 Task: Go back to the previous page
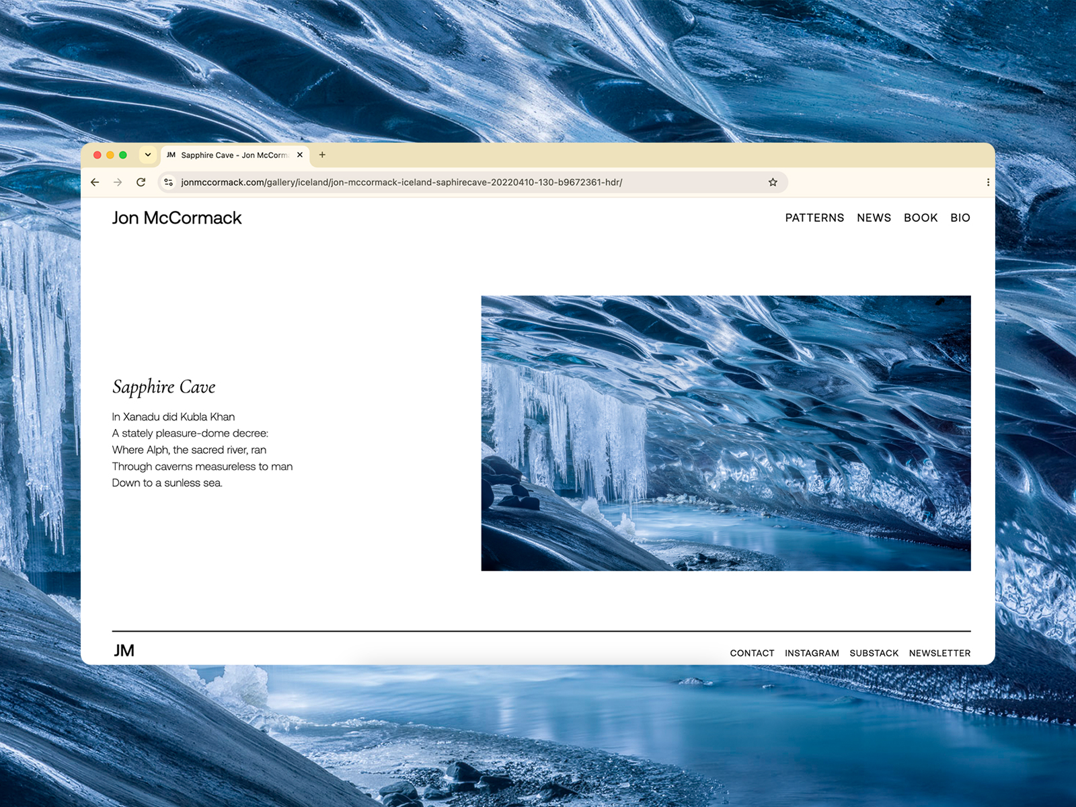[x=95, y=182]
